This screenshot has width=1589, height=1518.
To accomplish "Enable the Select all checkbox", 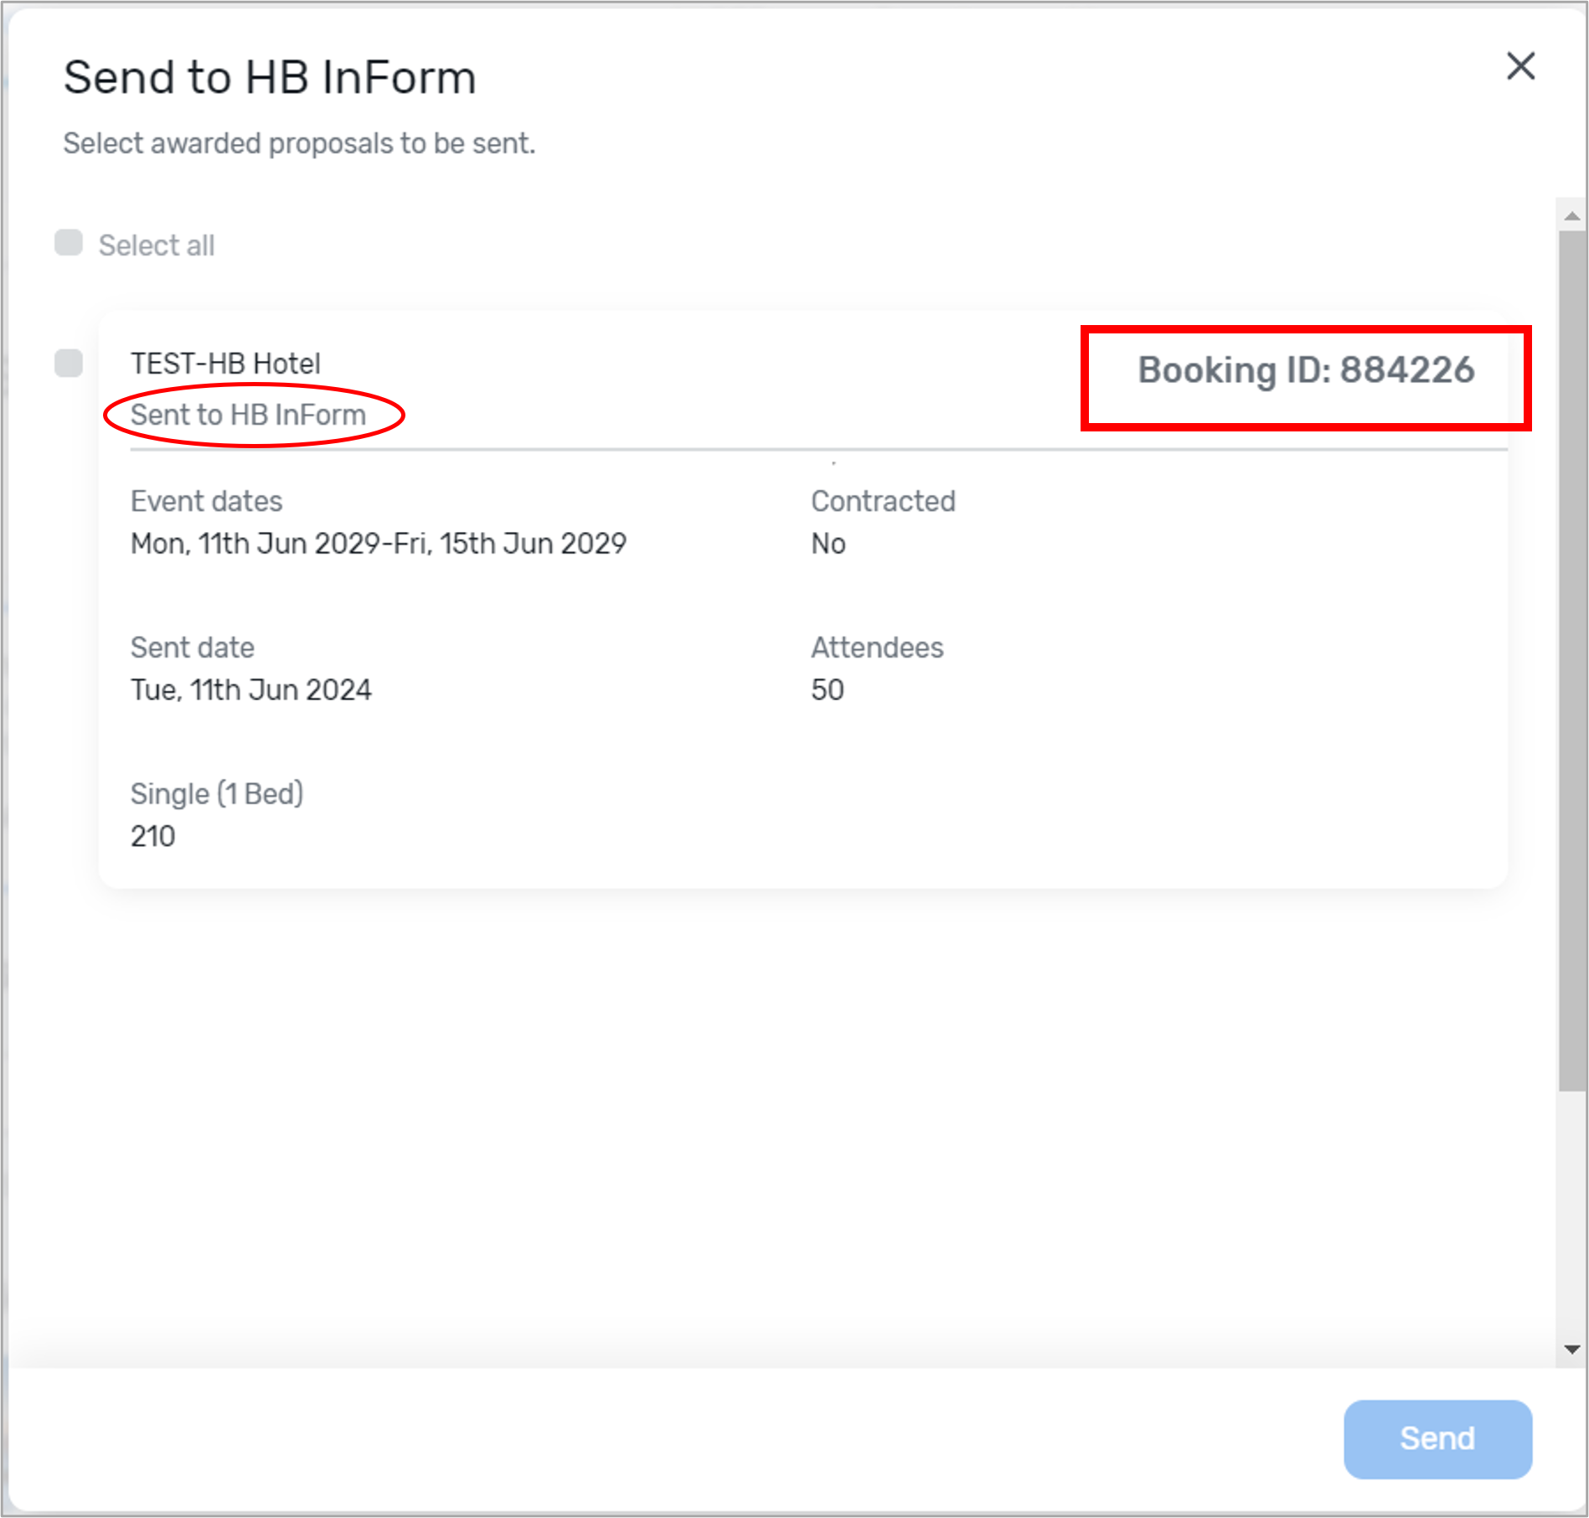I will click(x=69, y=243).
